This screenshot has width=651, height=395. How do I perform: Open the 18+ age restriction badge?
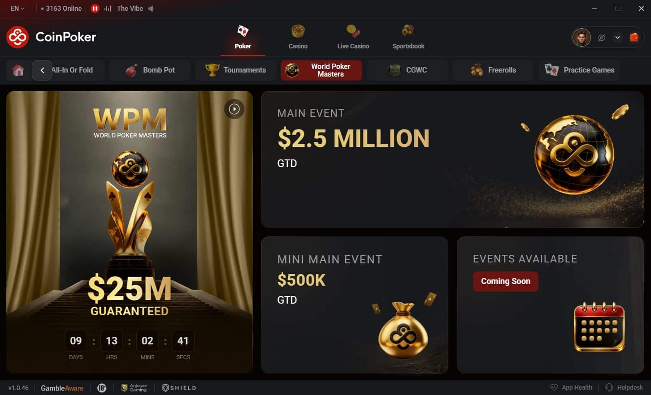pos(102,388)
